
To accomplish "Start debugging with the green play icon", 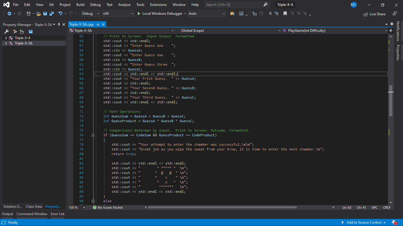I will coord(139,14).
